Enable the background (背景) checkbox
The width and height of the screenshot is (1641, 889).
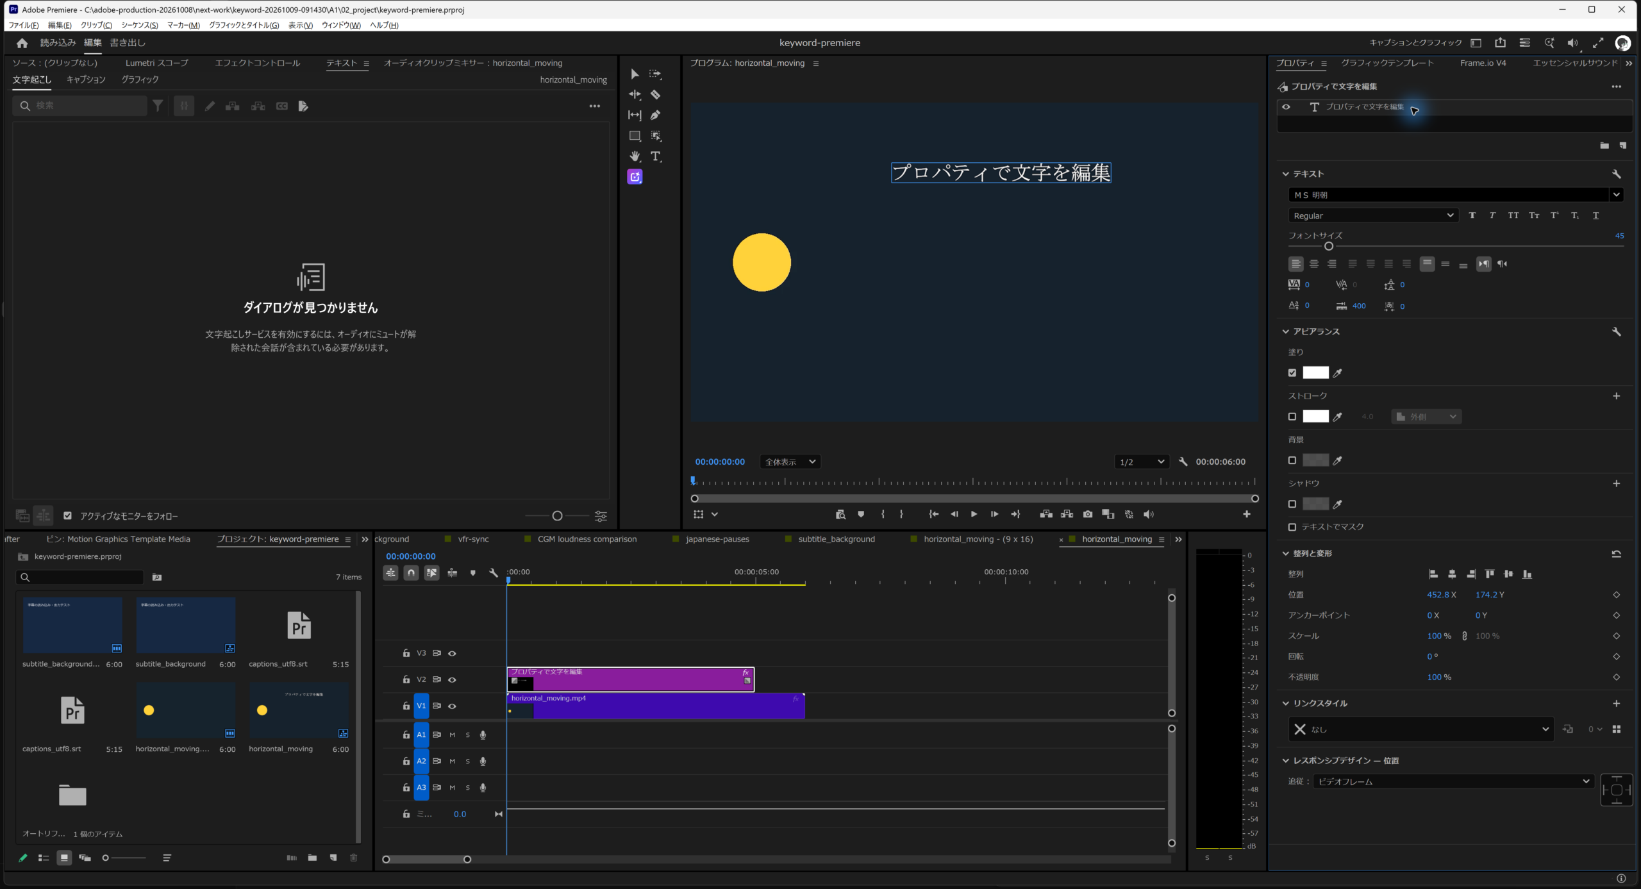(1292, 460)
